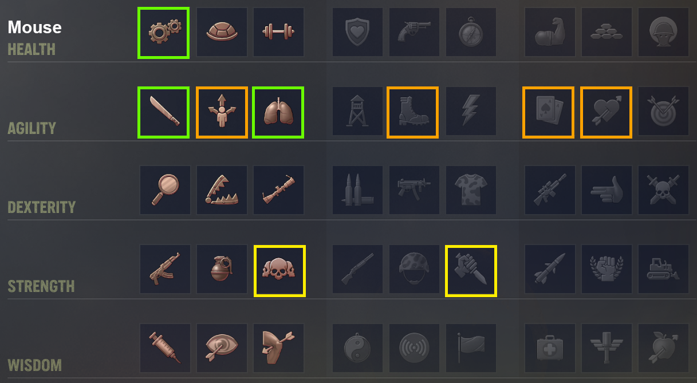Pick the bear trap perk icon

(x=222, y=190)
